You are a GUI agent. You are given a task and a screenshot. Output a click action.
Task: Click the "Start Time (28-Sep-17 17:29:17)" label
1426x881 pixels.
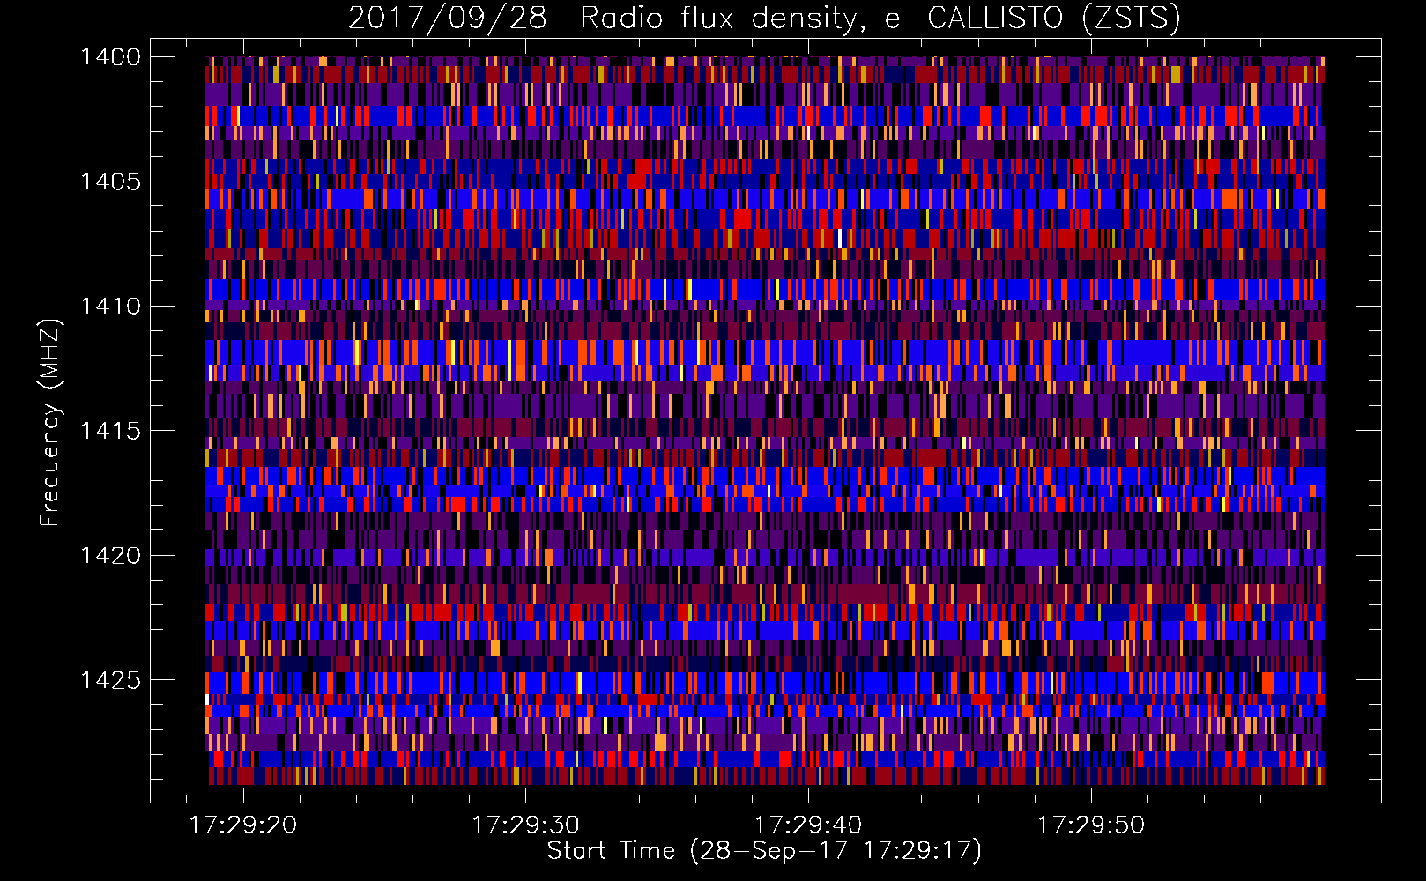tap(764, 851)
